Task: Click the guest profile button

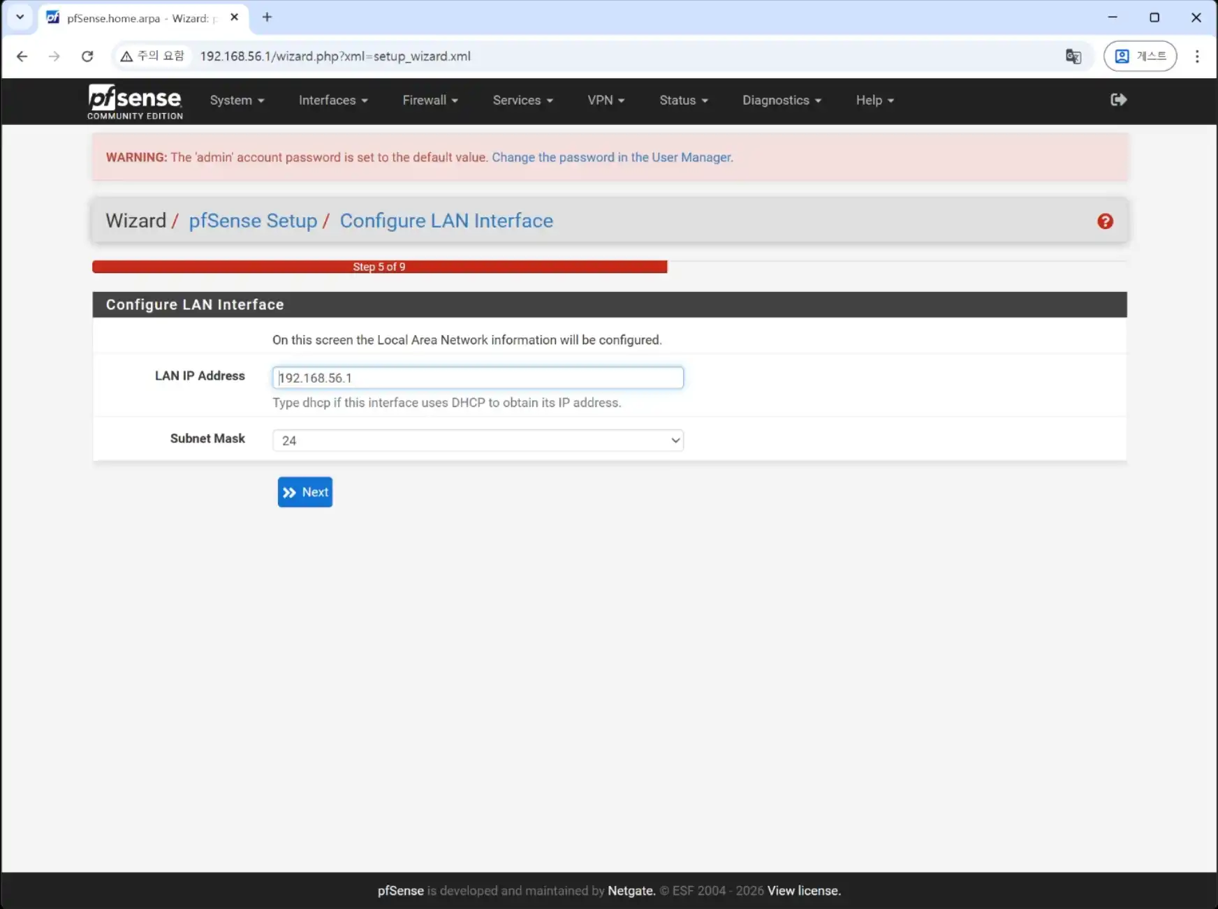Action: [1140, 57]
